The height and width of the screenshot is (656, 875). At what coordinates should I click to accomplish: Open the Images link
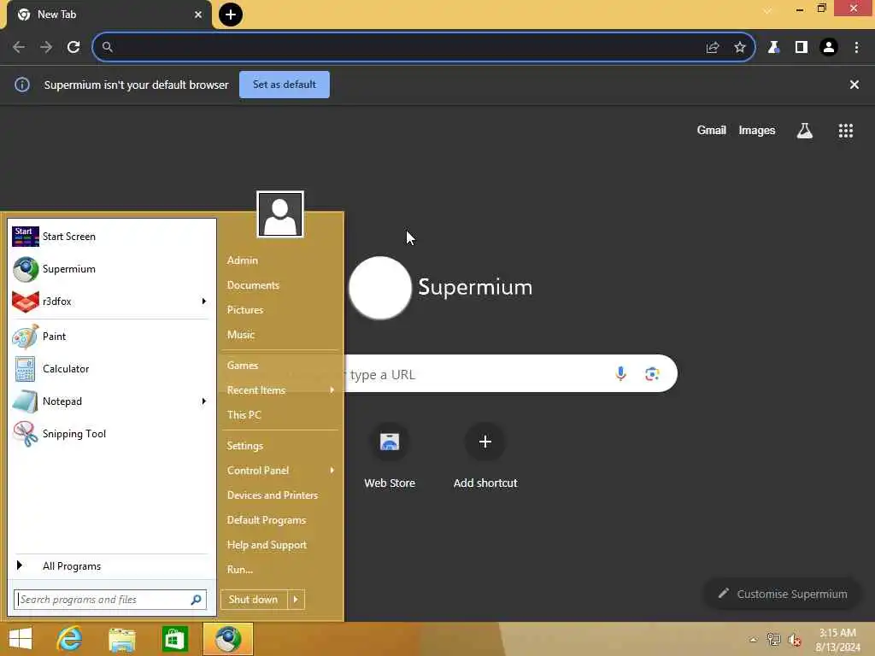click(757, 131)
